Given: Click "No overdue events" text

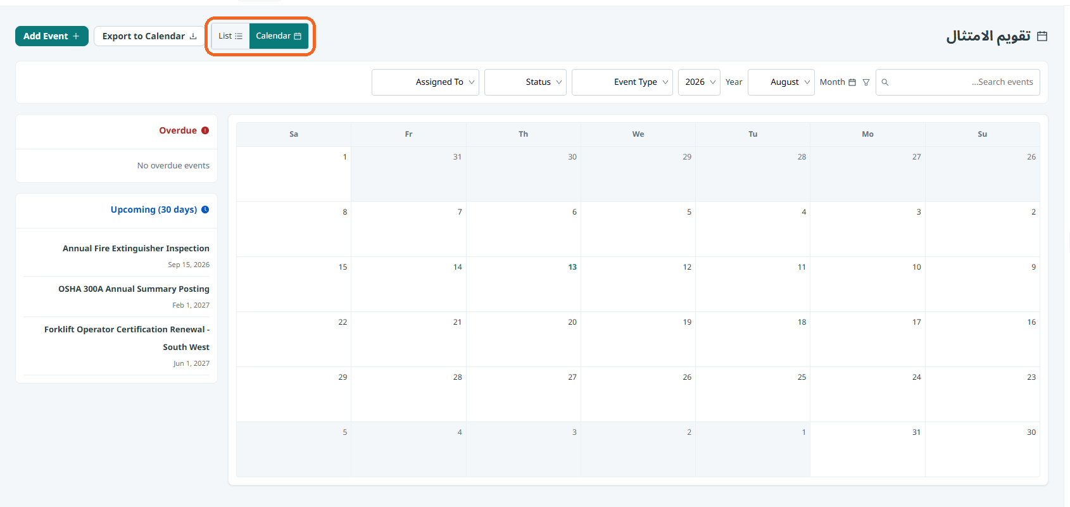Looking at the screenshot, I should pos(173,166).
